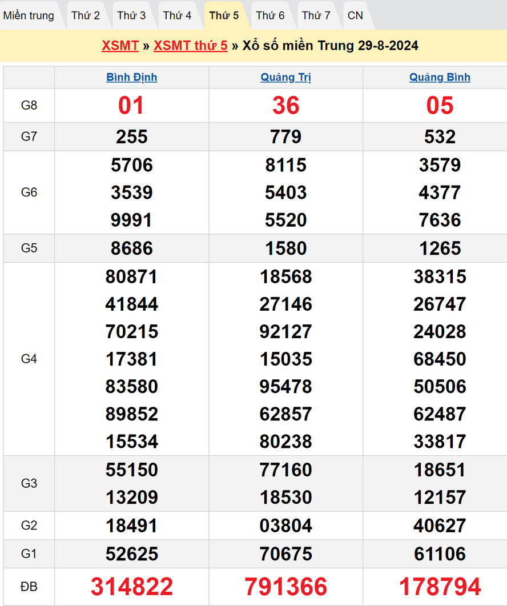Open the Miền trung tab
This screenshot has height=606, width=507.
pyautogui.click(x=29, y=15)
